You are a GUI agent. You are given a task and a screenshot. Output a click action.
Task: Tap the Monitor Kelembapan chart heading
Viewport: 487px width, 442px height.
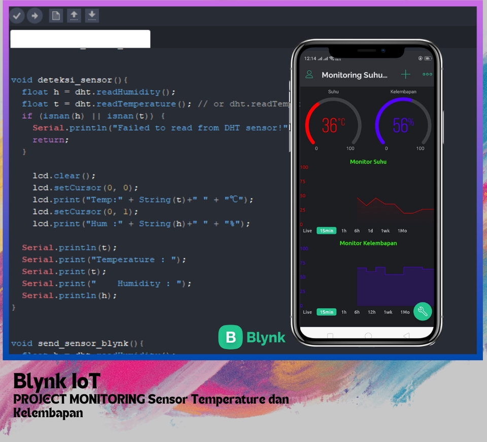pyautogui.click(x=368, y=243)
